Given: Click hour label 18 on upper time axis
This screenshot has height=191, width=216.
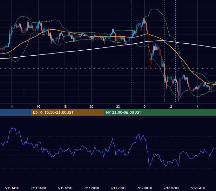Looking at the screenshot, I should pyautogui.click(x=65, y=107).
